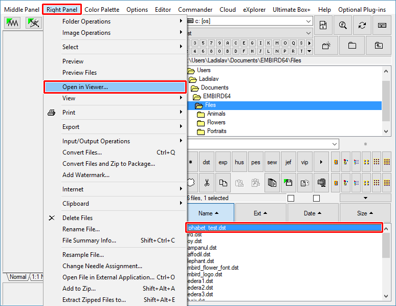This screenshot has width=396, height=306.
Task: Click the letter A quick-jump button
Action: pyautogui.click(x=228, y=43)
